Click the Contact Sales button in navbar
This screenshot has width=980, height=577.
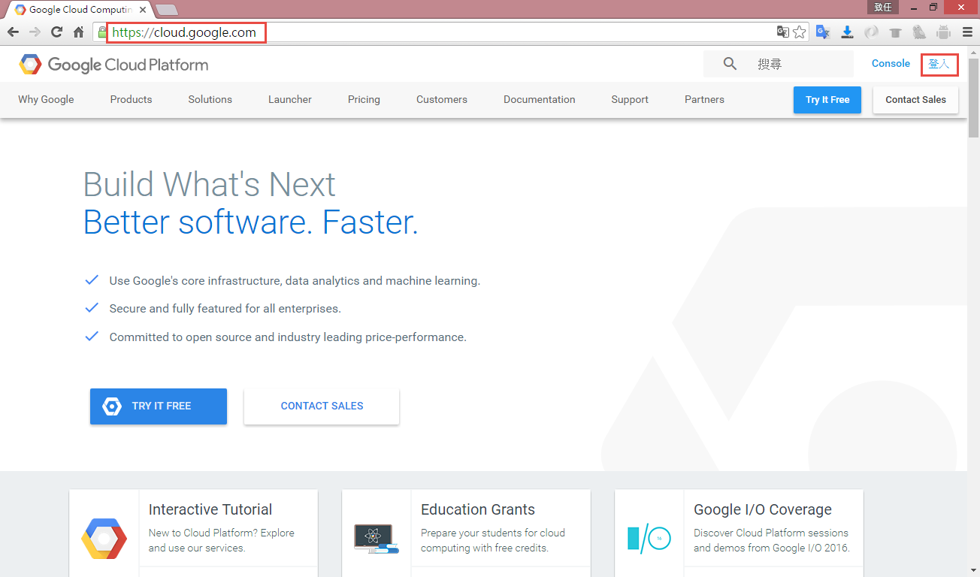(x=915, y=100)
